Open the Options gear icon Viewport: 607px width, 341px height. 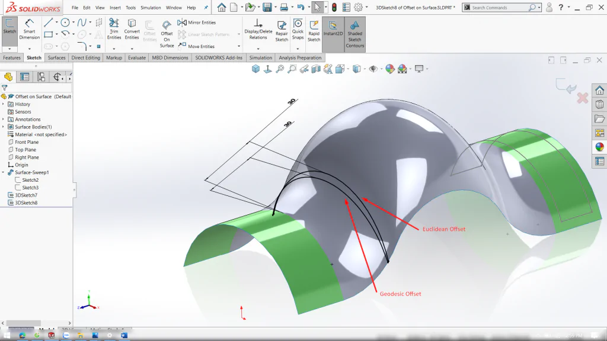pos(359,7)
